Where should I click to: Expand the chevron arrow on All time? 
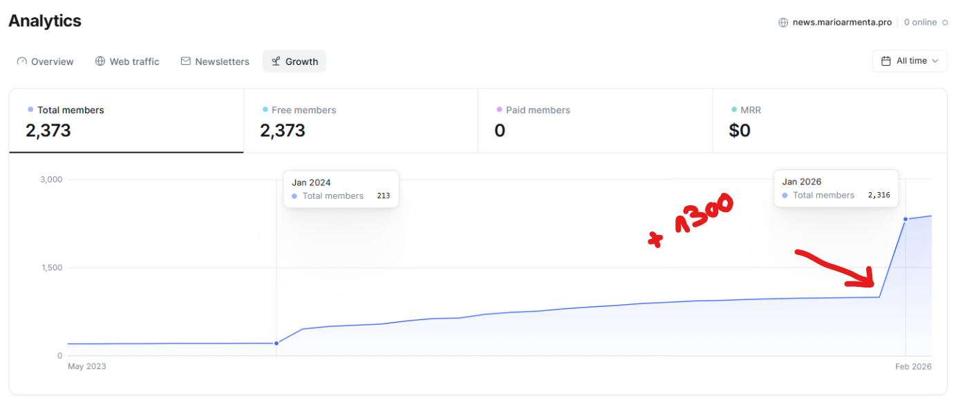click(x=935, y=61)
